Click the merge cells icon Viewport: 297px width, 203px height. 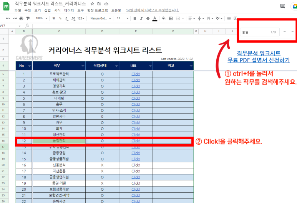[178, 18]
